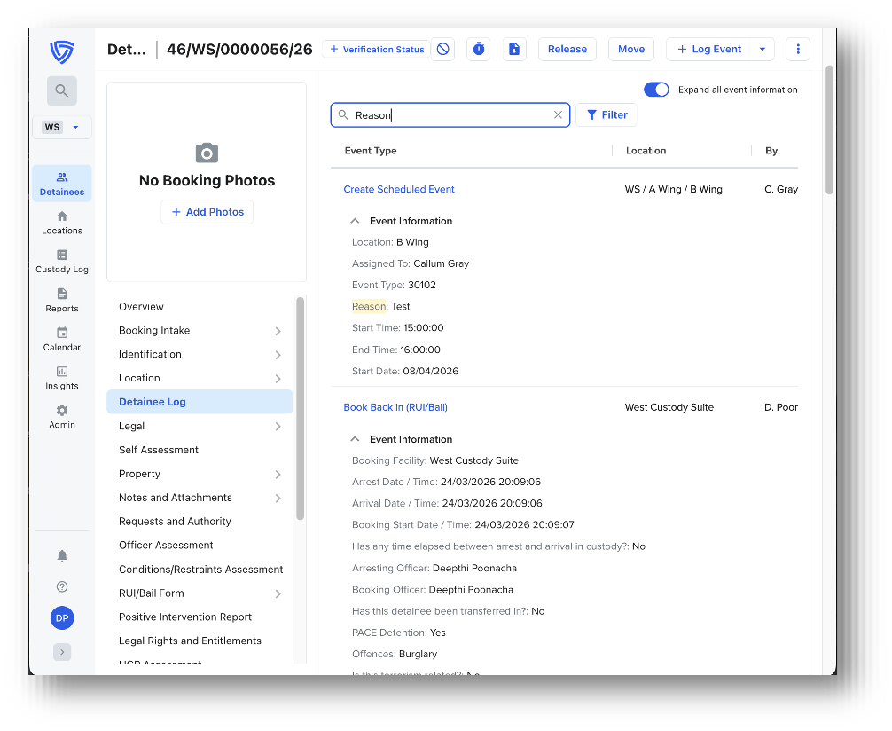The width and height of the screenshot is (892, 731).
Task: Click the Log Event button
Action: 708,49
